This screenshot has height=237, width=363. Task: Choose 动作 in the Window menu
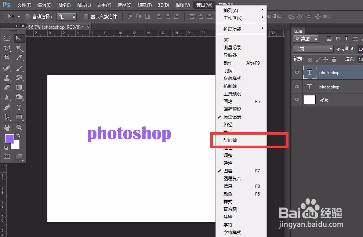click(x=241, y=63)
